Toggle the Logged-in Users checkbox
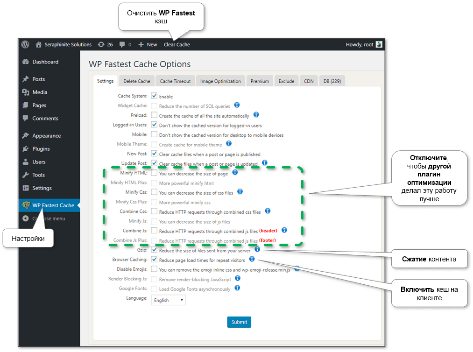The image size is (473, 352). pyautogui.click(x=154, y=125)
